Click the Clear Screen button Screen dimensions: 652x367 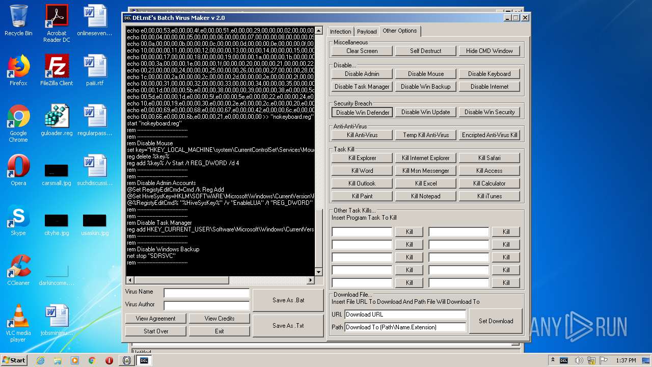click(362, 51)
